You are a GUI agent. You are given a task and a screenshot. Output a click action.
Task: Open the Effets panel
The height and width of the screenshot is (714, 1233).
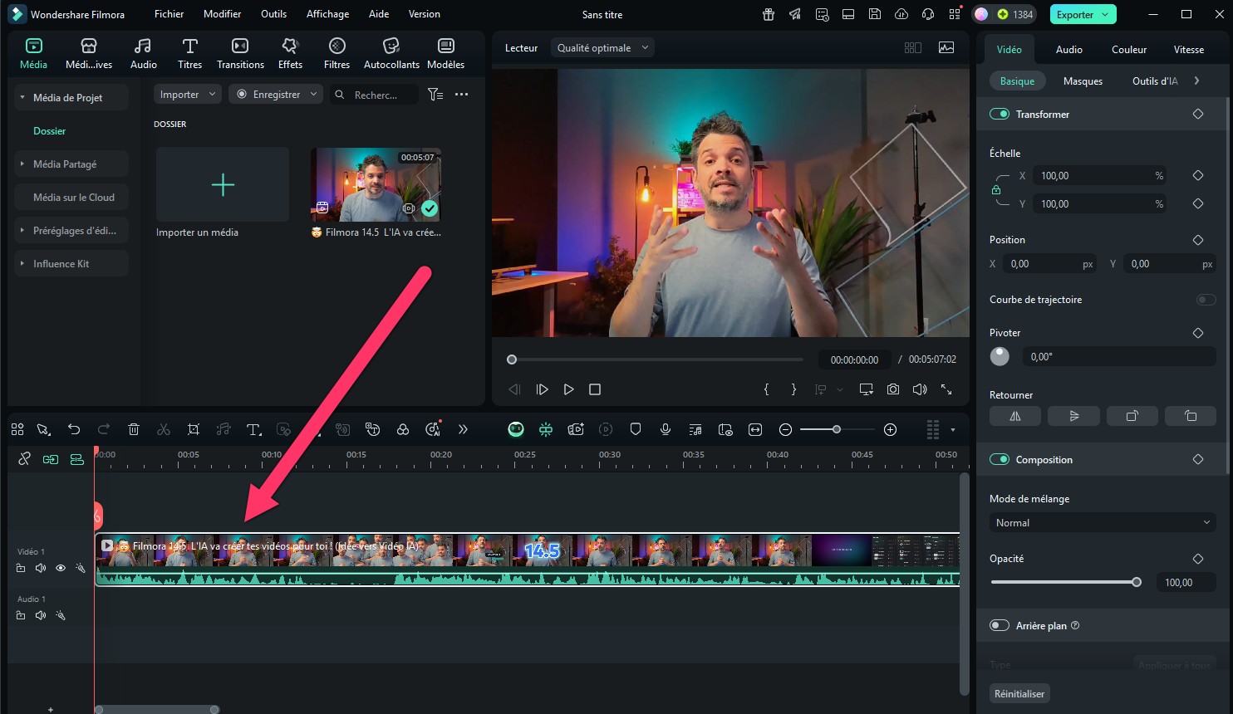[x=290, y=53]
